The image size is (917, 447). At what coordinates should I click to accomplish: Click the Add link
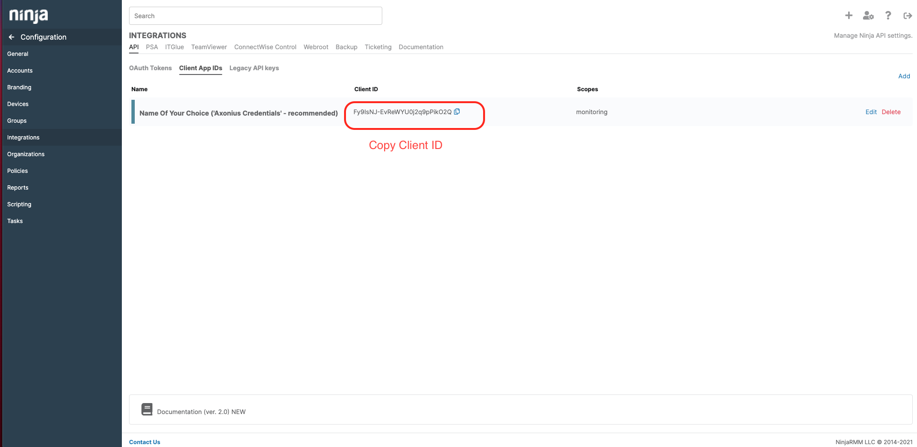tap(904, 76)
